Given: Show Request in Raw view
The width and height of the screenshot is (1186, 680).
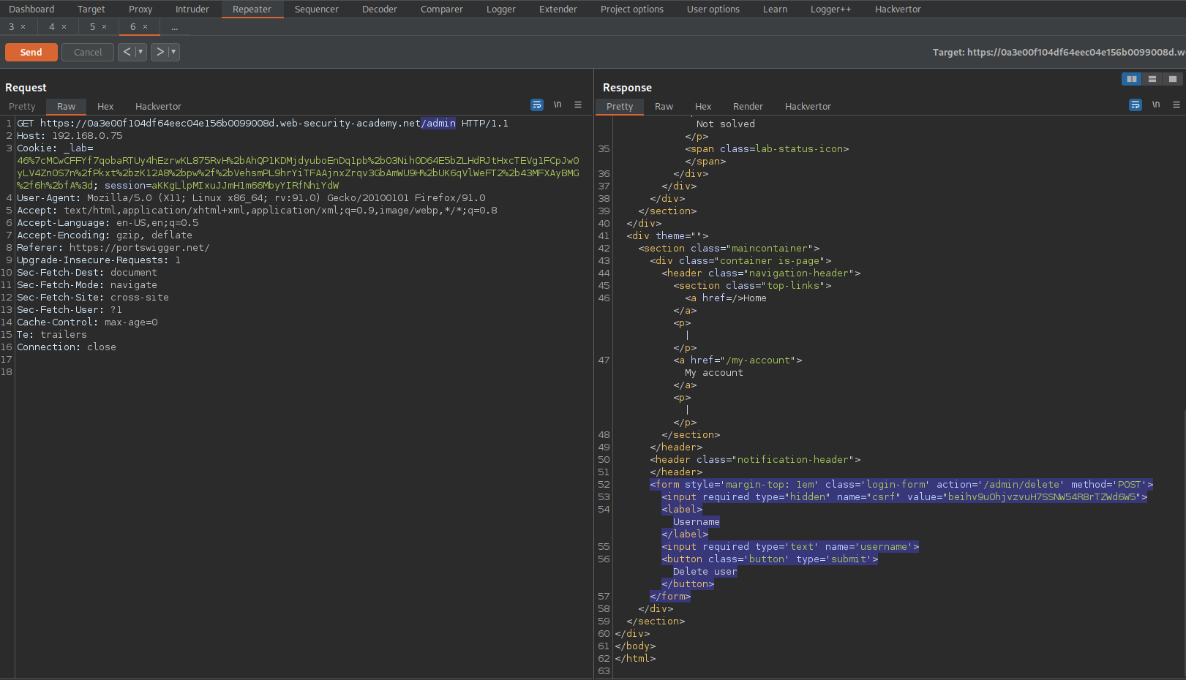Looking at the screenshot, I should (67, 106).
